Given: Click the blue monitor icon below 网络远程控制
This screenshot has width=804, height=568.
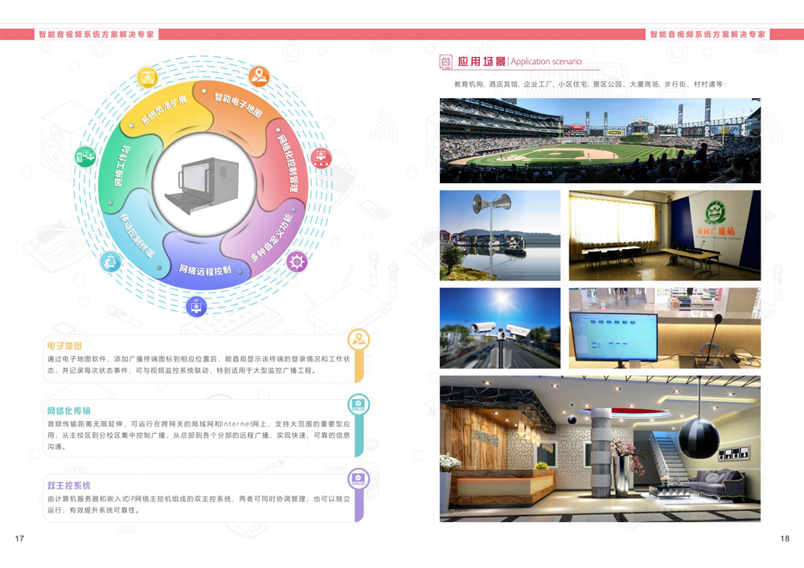Looking at the screenshot, I should (195, 306).
